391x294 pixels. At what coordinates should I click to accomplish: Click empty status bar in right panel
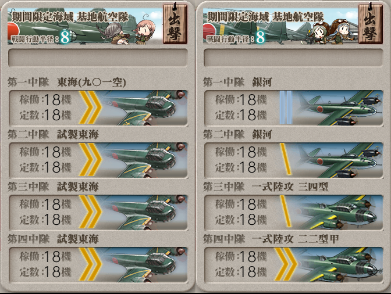293,58
